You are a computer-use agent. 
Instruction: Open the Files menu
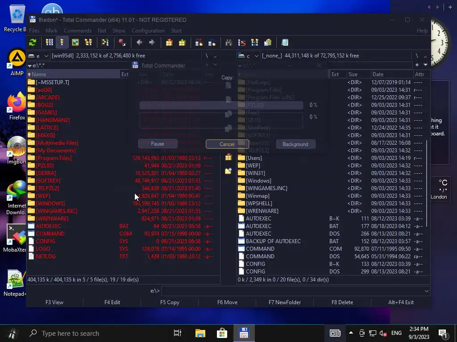[34, 31]
